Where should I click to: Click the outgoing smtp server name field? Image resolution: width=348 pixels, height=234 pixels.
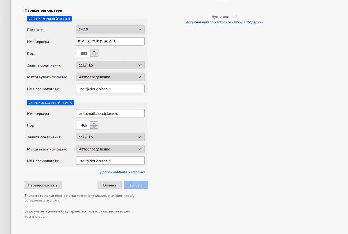pos(110,113)
